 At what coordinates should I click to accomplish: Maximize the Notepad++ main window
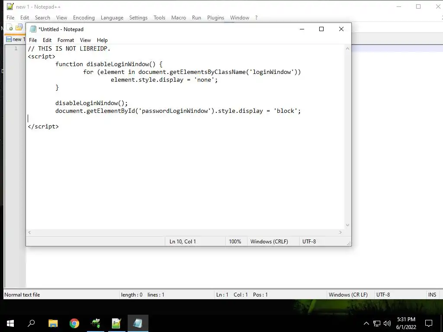[x=418, y=7]
